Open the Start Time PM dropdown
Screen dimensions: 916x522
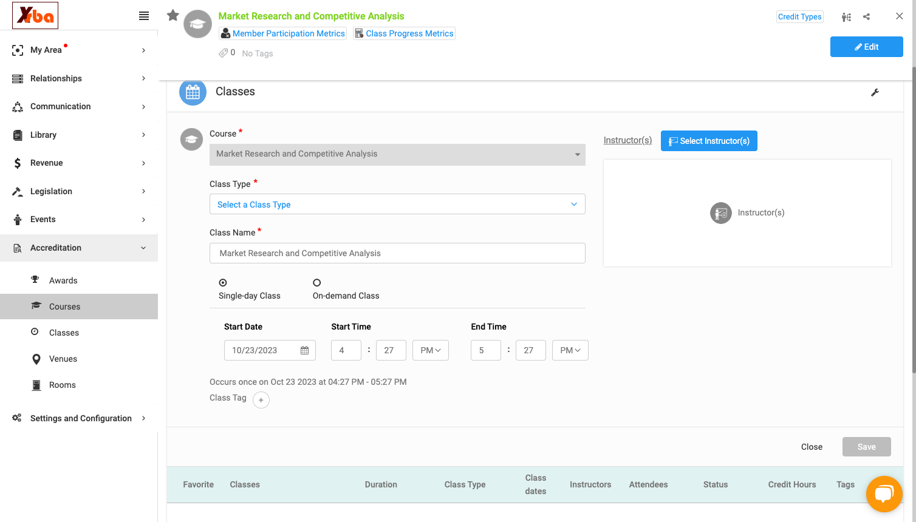(431, 350)
